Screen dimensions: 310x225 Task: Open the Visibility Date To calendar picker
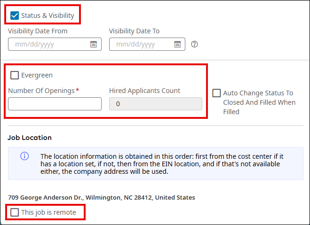(x=177, y=44)
